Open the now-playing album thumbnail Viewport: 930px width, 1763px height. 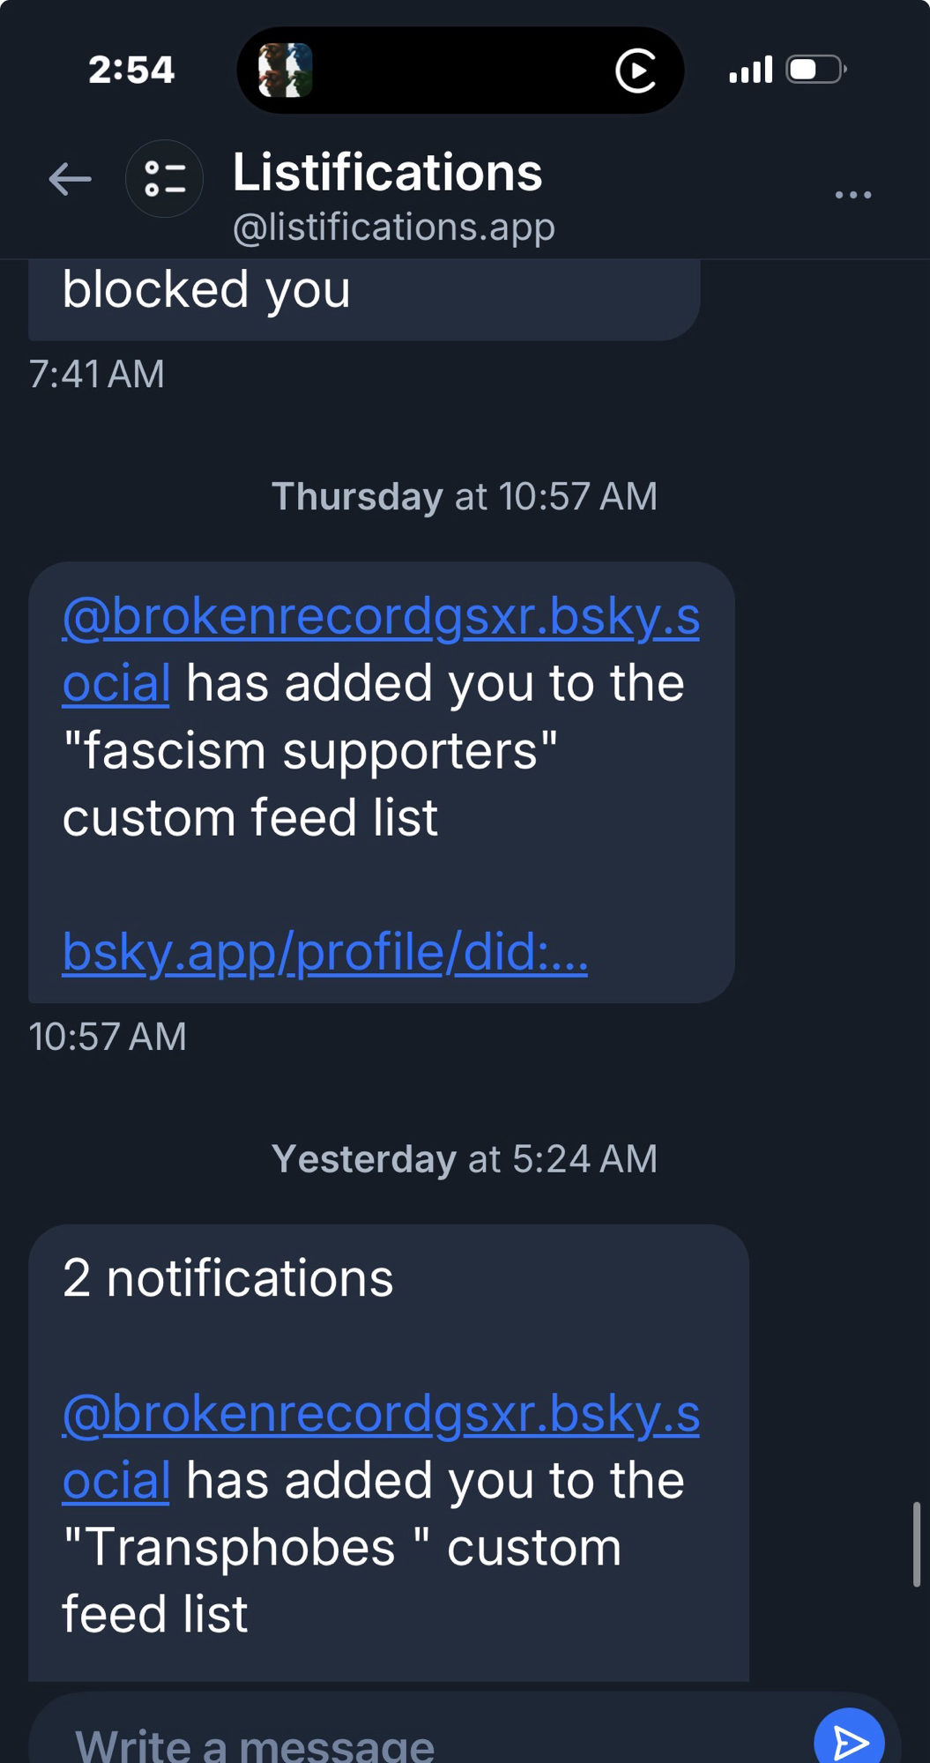(285, 71)
